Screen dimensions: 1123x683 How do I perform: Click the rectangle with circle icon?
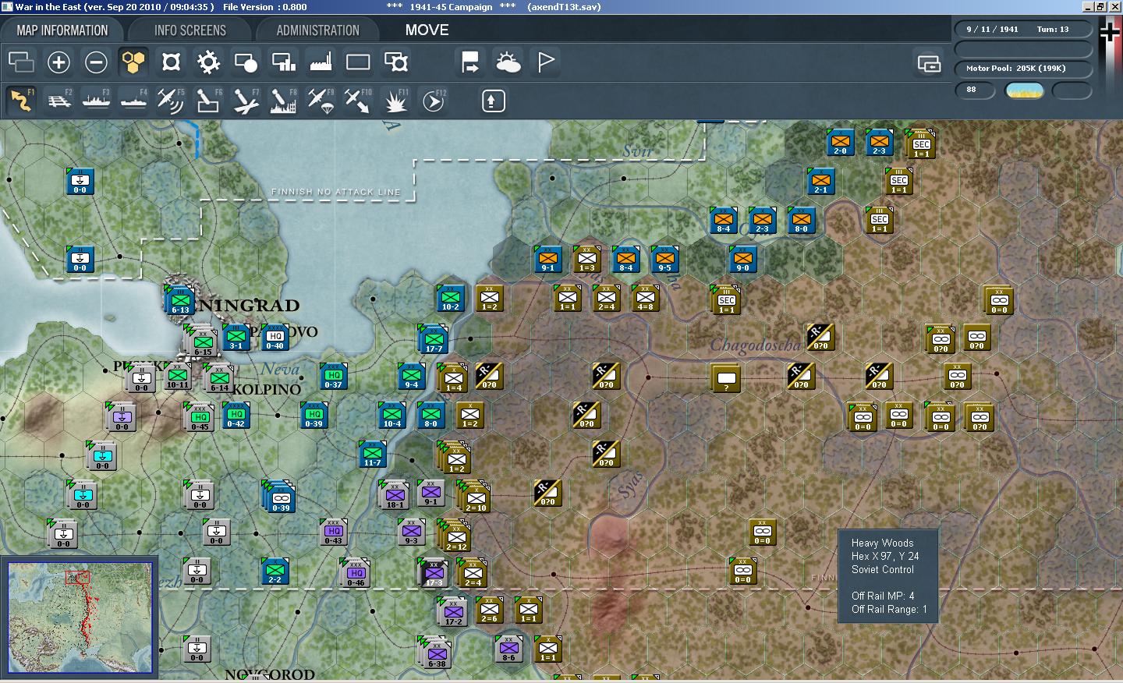246,62
